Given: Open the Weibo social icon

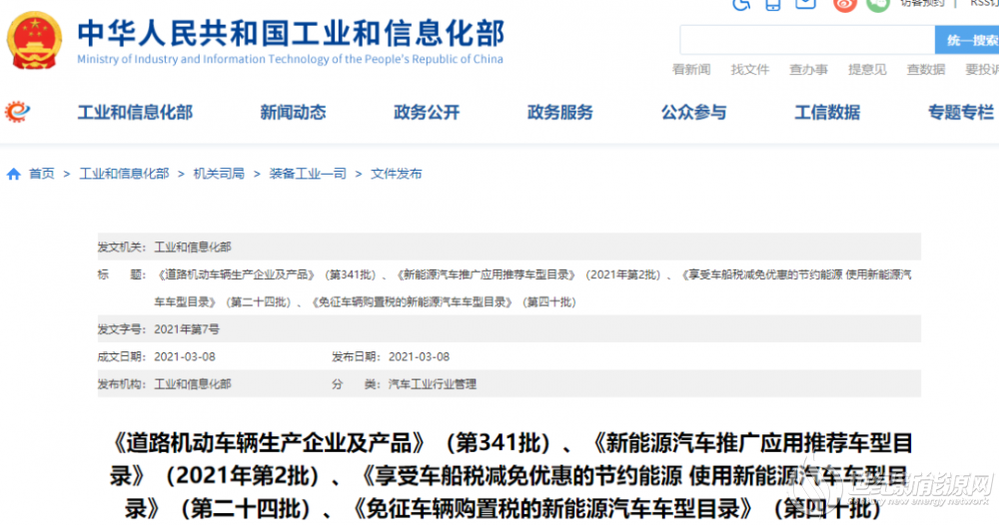Looking at the screenshot, I should pos(844,4).
